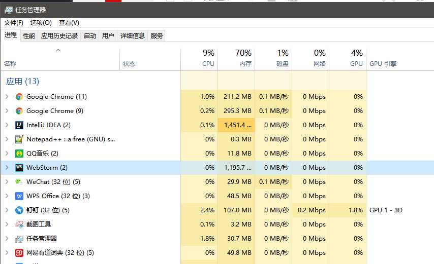This screenshot has width=434, height=264.
Task: Switch to the 启动 tab
Action: tap(90, 36)
